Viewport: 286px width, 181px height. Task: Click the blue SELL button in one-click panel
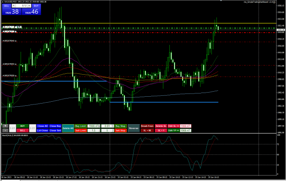(6, 6)
